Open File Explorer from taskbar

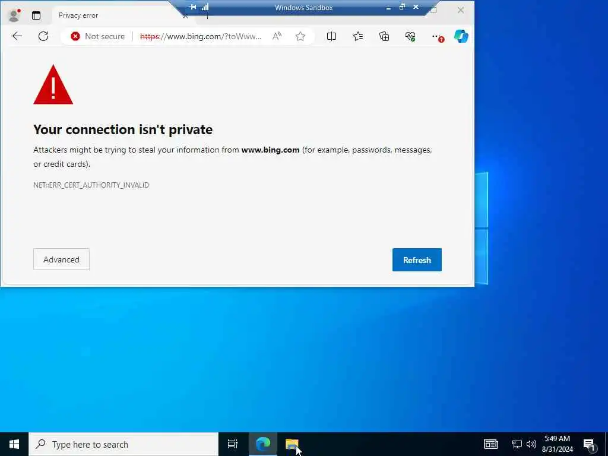(292, 444)
